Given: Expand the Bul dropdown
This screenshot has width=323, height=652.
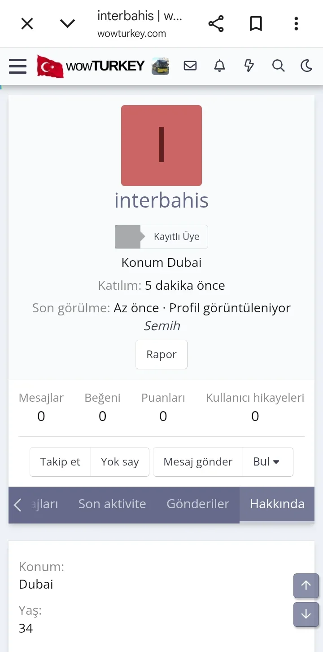Looking at the screenshot, I should [267, 461].
